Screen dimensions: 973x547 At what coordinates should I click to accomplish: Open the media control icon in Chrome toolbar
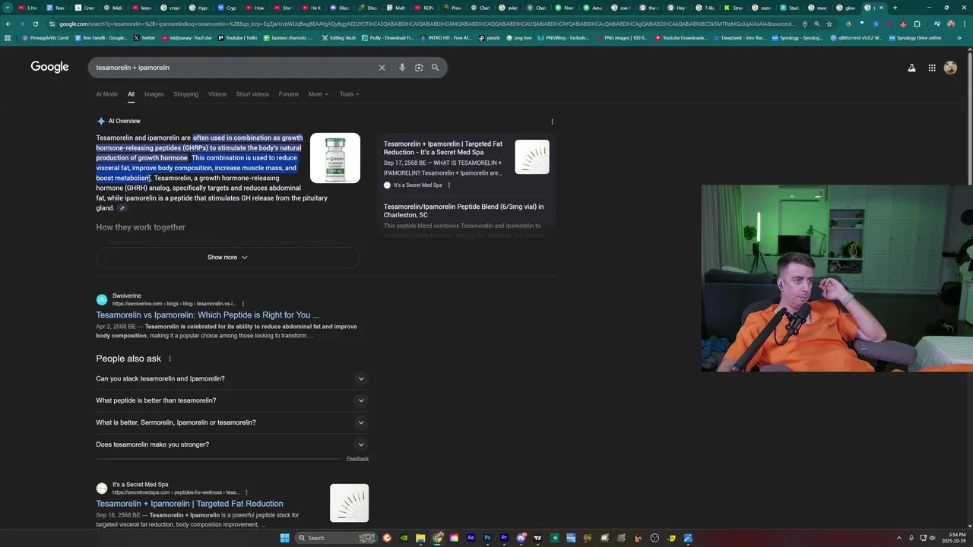point(937,24)
